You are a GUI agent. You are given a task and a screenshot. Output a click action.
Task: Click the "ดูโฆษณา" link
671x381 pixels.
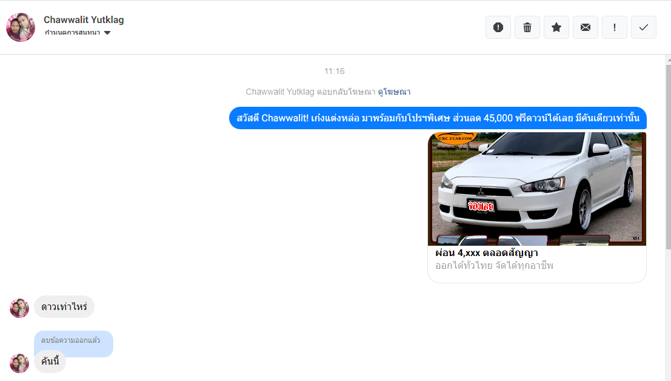pyautogui.click(x=394, y=92)
